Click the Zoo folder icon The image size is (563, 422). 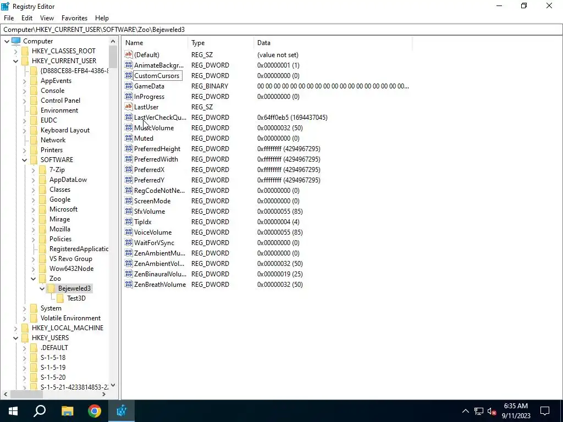coord(43,279)
